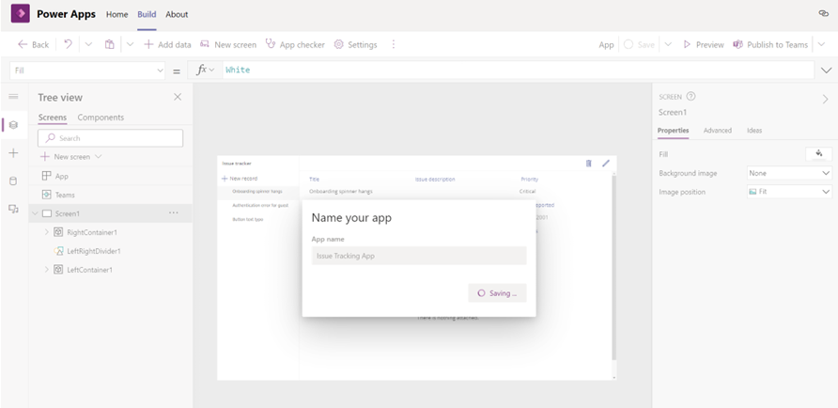Open the Media icon in left rail

point(13,209)
